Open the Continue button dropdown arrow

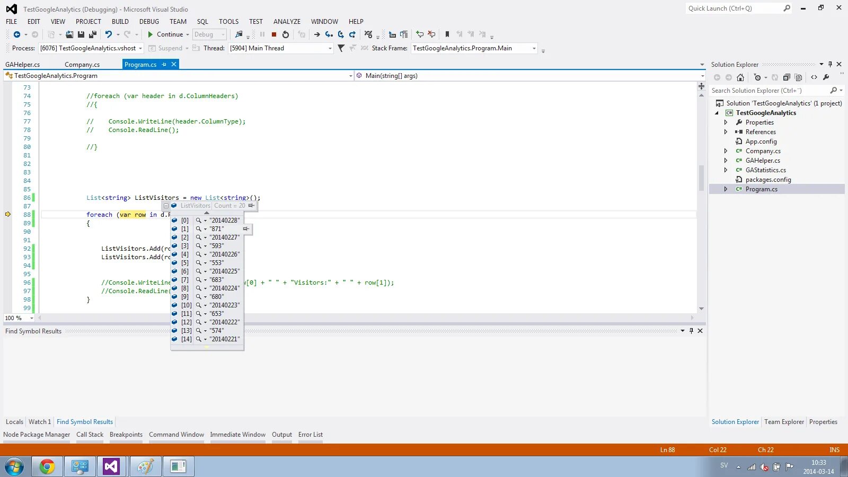click(187, 34)
